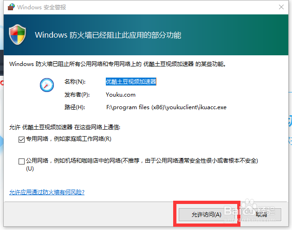The height and width of the screenshot is (230, 292).
Task: Click the Windows Firewall shield icon
Action: 17,34
